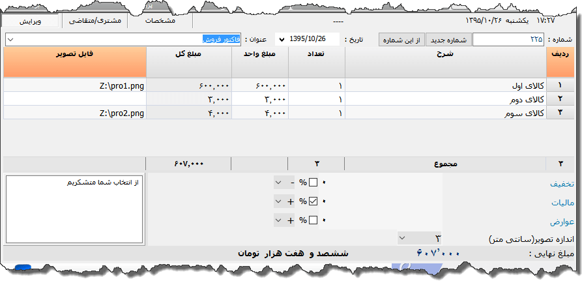
Task: Focus the invoice number field showing ۲۲۵
Action: click(x=509, y=39)
